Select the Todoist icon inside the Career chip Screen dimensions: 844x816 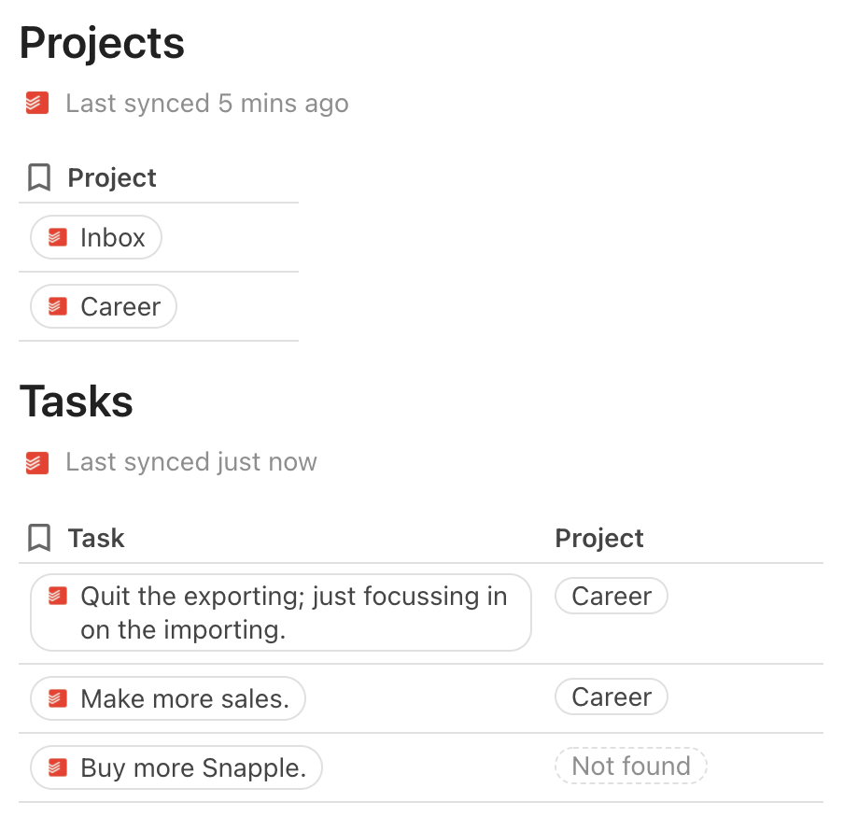click(x=56, y=306)
